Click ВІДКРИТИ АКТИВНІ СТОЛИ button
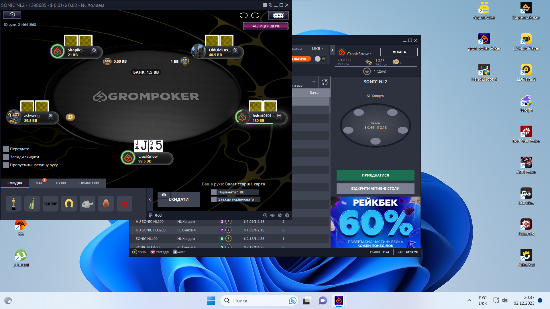 tap(375, 189)
